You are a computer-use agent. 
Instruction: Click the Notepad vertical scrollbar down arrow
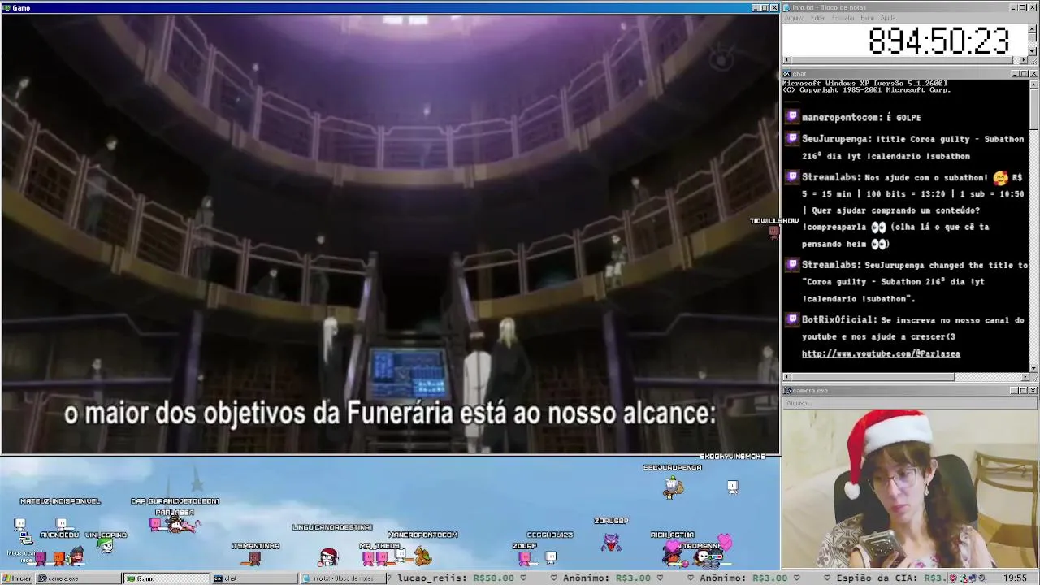click(1033, 51)
